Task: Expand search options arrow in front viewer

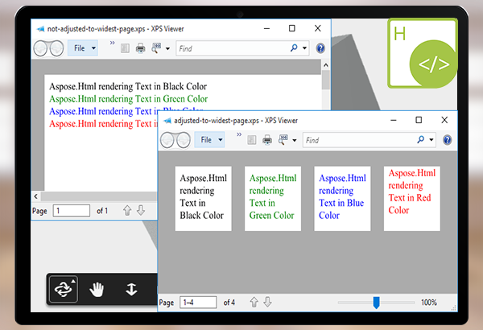Action: [x=433, y=140]
